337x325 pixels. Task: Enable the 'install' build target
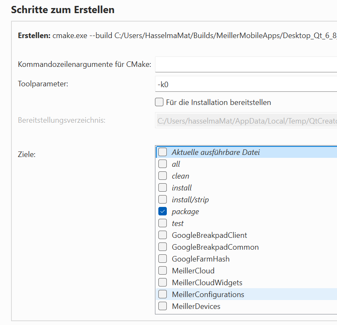click(x=163, y=188)
